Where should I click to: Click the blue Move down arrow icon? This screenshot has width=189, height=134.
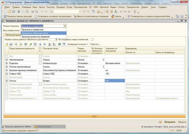click(45, 44)
